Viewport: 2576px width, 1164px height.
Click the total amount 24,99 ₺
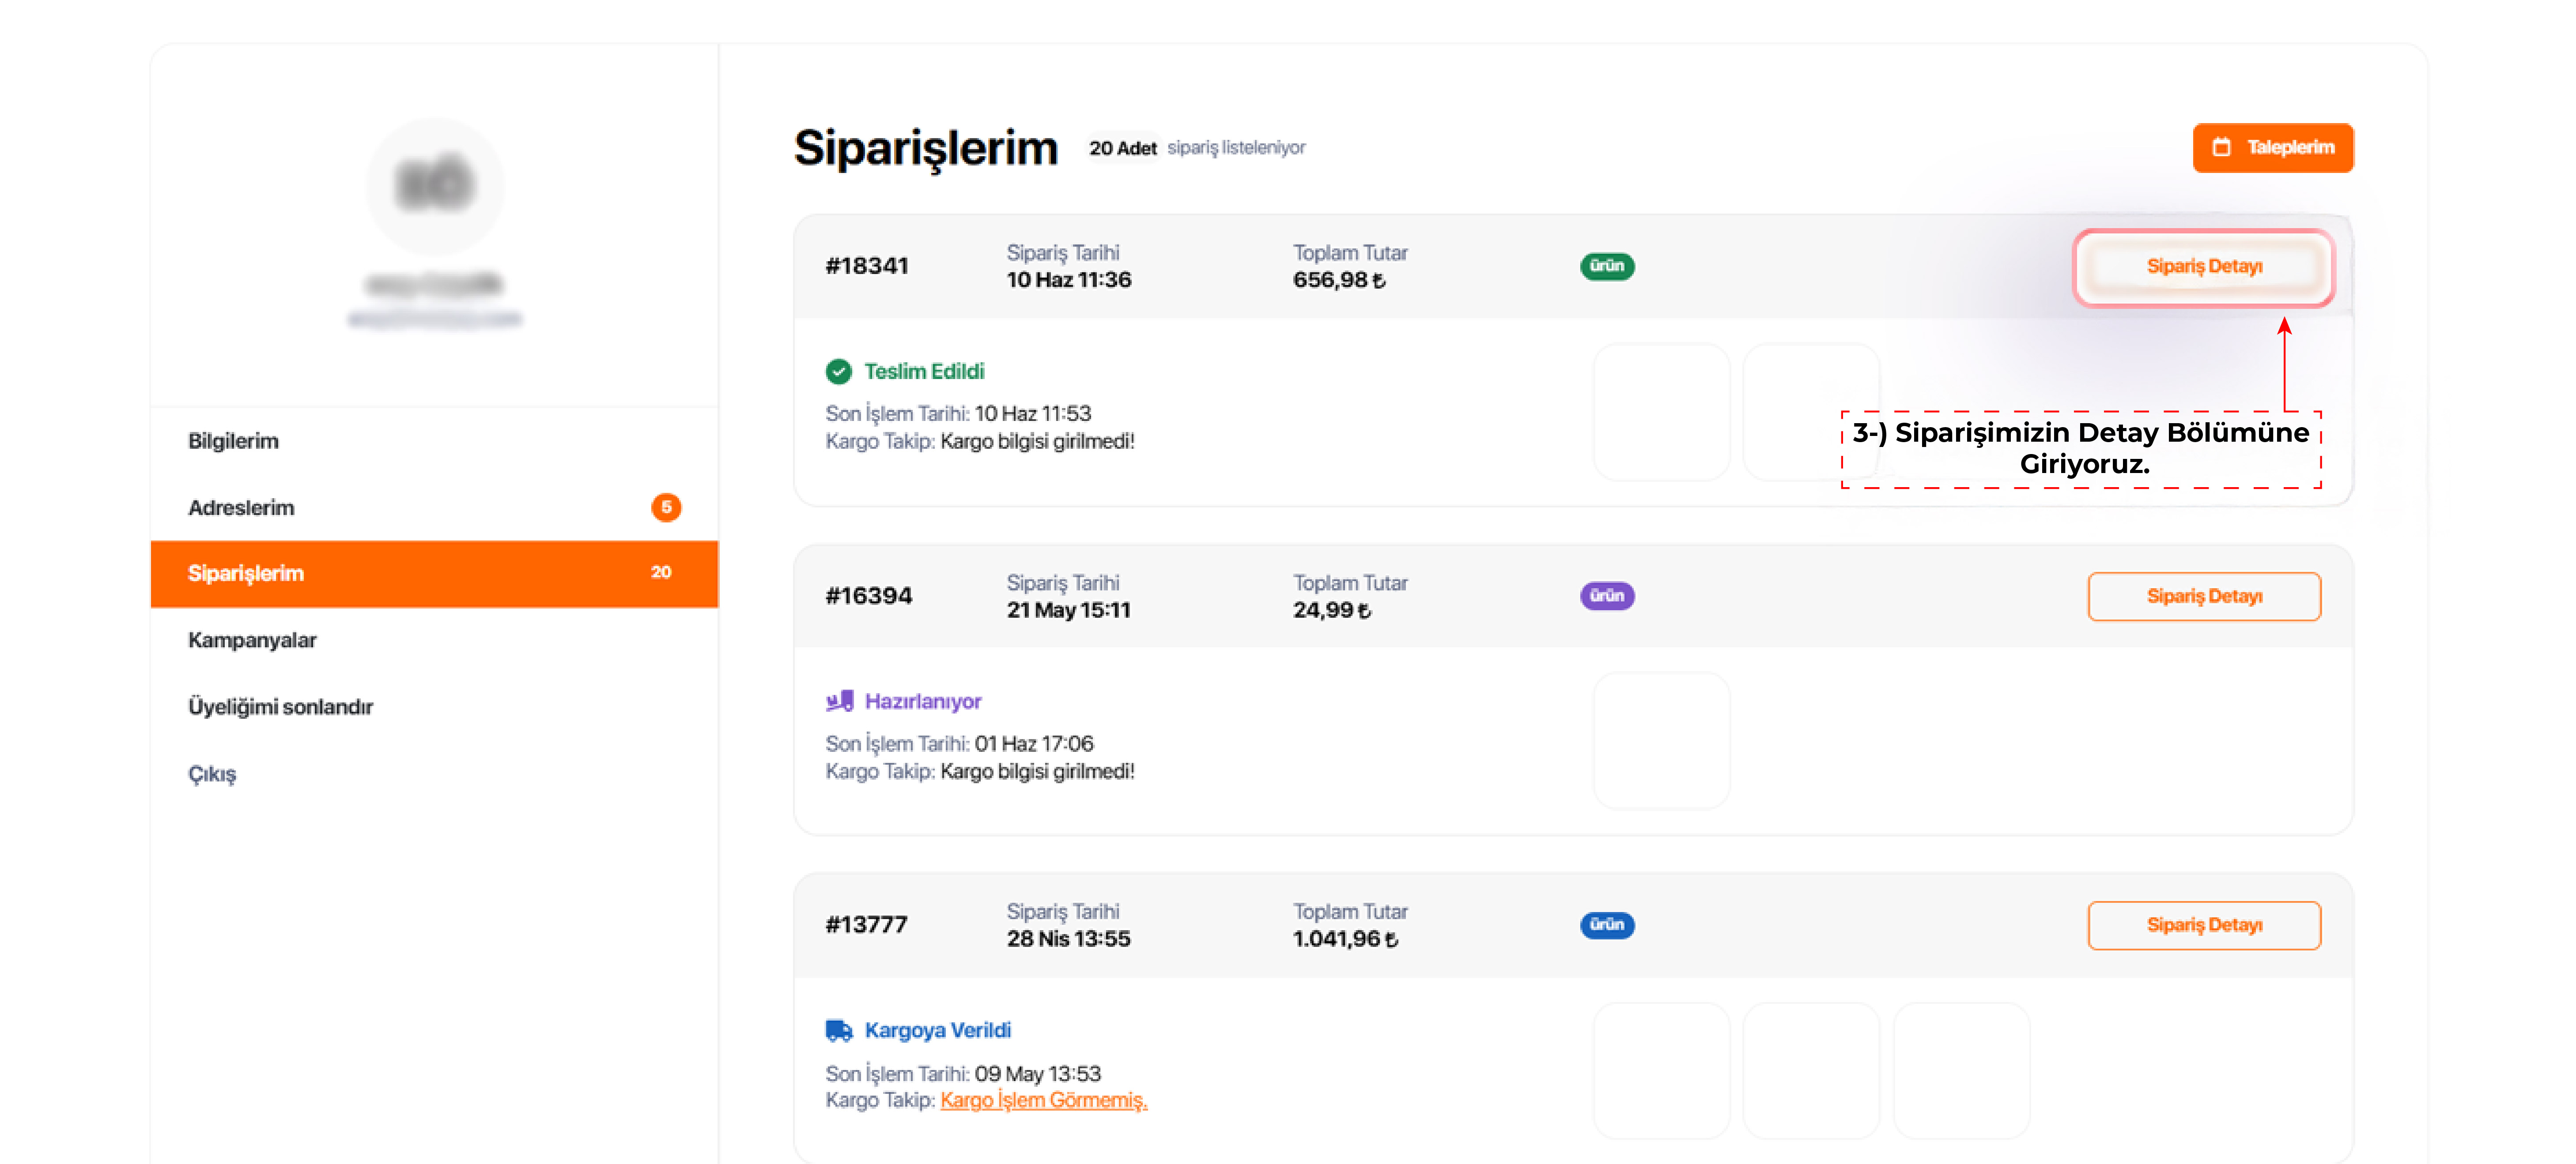pyautogui.click(x=1332, y=611)
